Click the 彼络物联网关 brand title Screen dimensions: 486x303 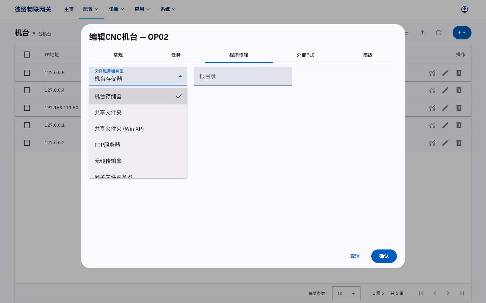pyautogui.click(x=33, y=9)
